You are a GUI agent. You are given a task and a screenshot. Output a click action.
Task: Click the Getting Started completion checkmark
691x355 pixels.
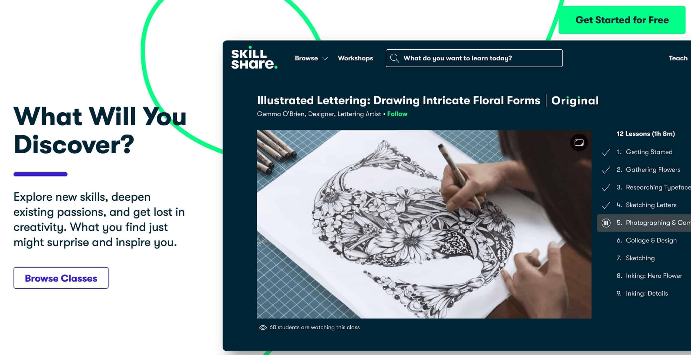pos(606,152)
